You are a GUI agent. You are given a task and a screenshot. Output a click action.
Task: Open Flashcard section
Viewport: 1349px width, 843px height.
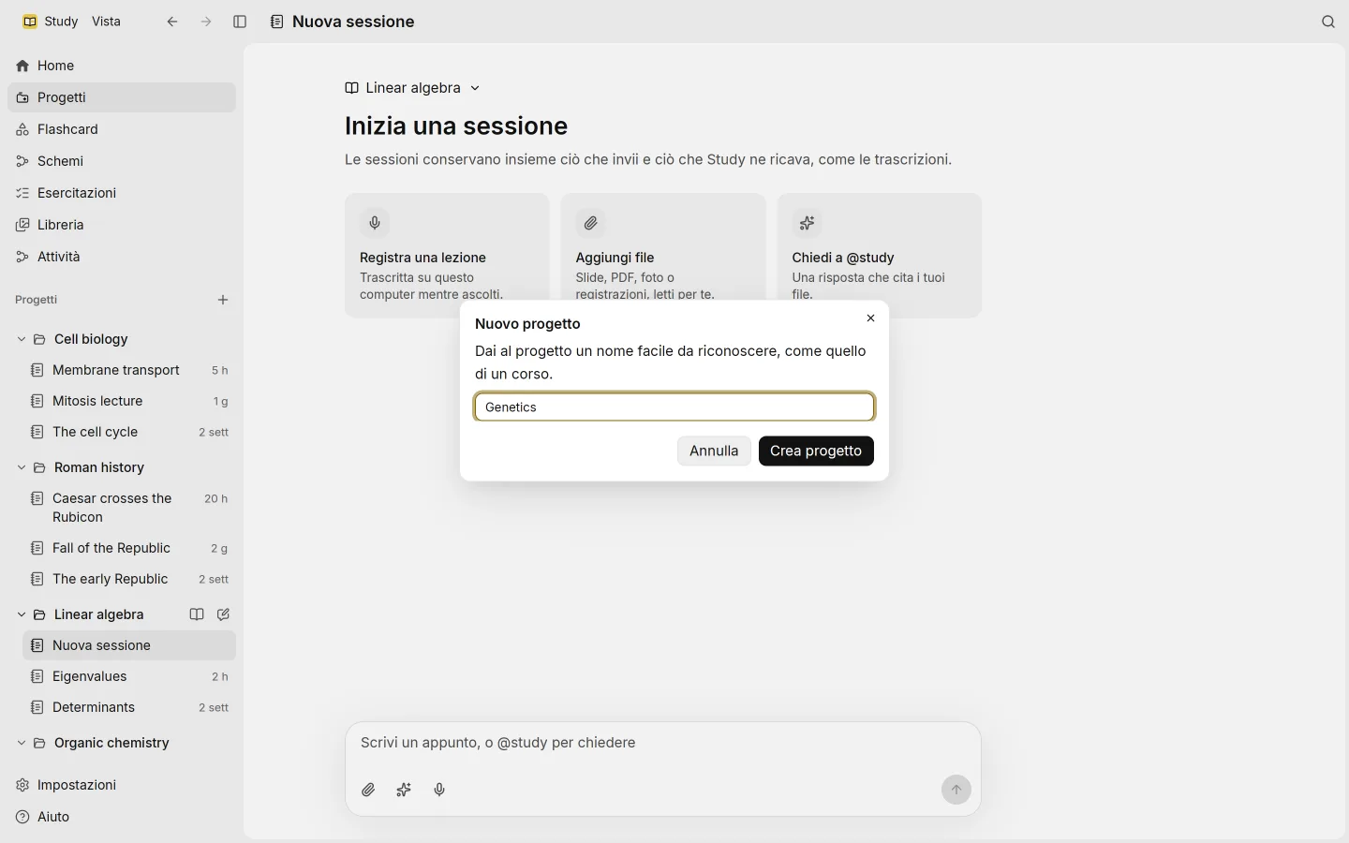point(122,129)
